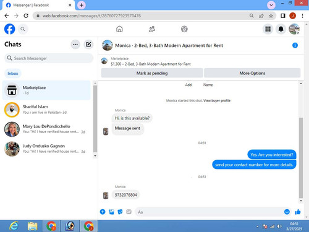Go to the Home icon
Screen dimensions: 309x232
click(x=119, y=29)
